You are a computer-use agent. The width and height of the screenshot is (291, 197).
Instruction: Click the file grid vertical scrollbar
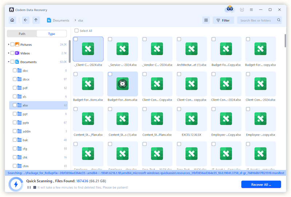tap(285, 41)
